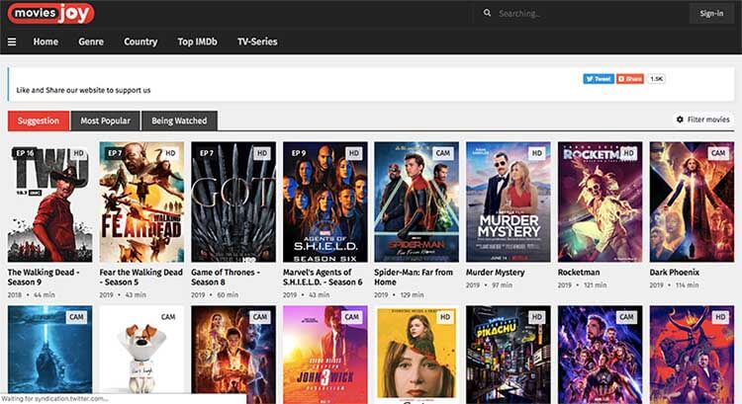The width and height of the screenshot is (742, 404).
Task: Click 'Like and Share our website' text
Action: [83, 90]
